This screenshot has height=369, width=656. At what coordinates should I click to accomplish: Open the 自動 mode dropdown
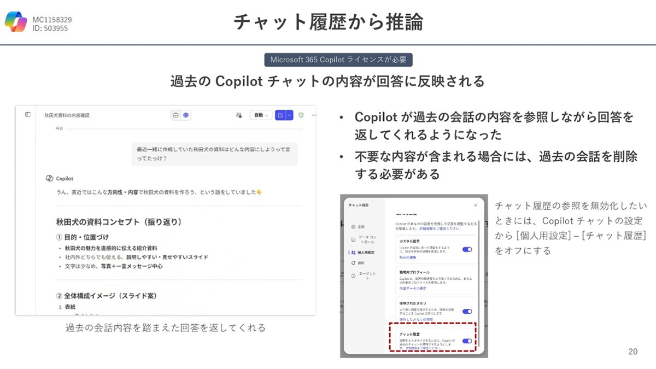(261, 115)
